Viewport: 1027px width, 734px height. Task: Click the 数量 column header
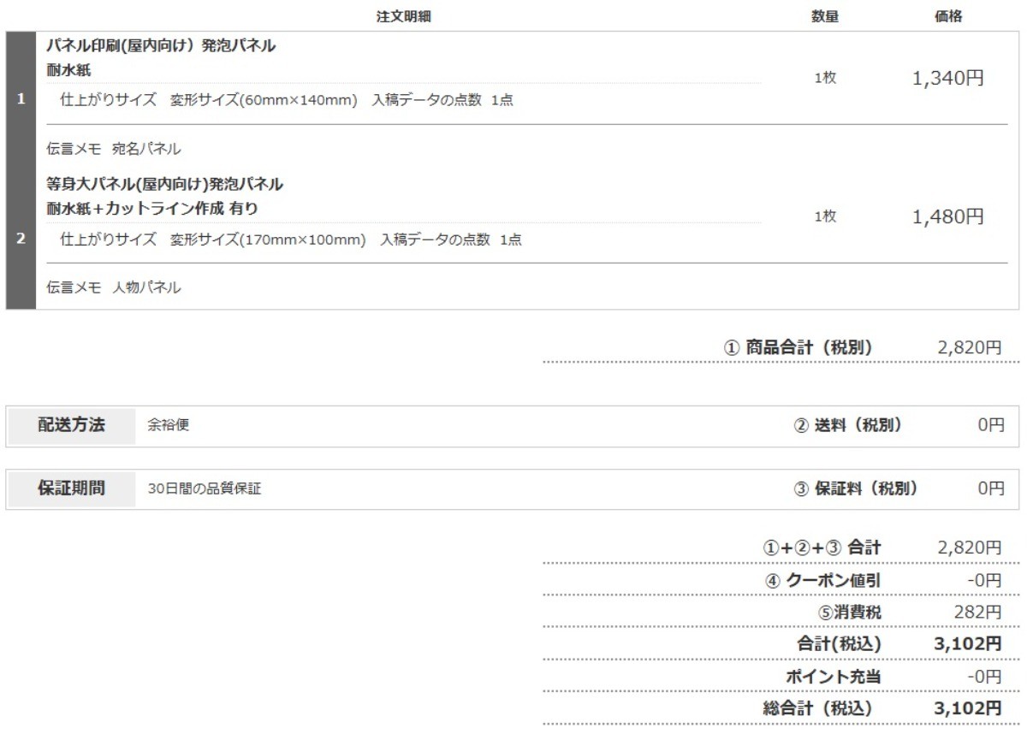(825, 16)
